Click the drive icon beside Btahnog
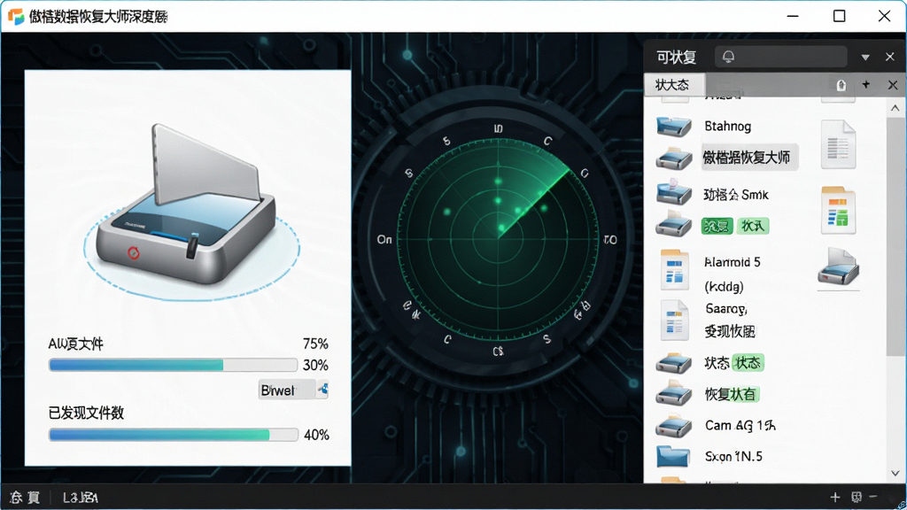Viewport: 907px width, 510px height. [674, 126]
